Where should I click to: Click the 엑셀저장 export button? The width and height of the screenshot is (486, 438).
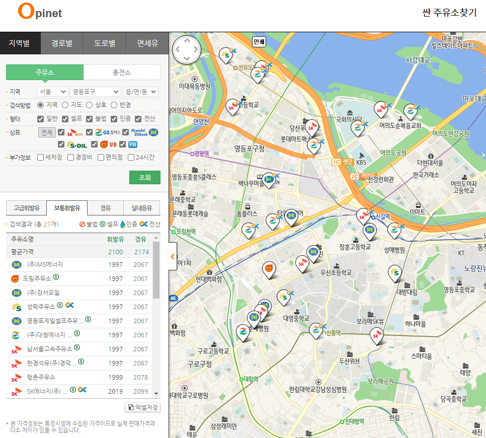click(142, 407)
